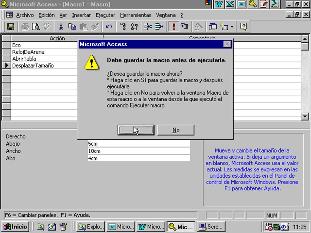Image resolution: width=311 pixels, height=233 pixels.
Task: Click the Explorer quick launch icon
Action: click(x=41, y=227)
